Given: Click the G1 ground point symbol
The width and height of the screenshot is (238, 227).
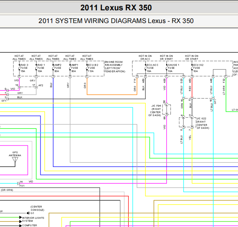Looking at the screenshot, I should coord(28,213).
